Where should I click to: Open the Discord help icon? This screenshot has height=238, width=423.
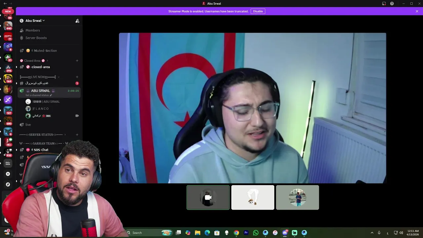click(392, 3)
